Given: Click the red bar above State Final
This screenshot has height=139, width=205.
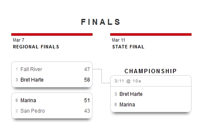Looking at the screenshot, I should 151,34.
